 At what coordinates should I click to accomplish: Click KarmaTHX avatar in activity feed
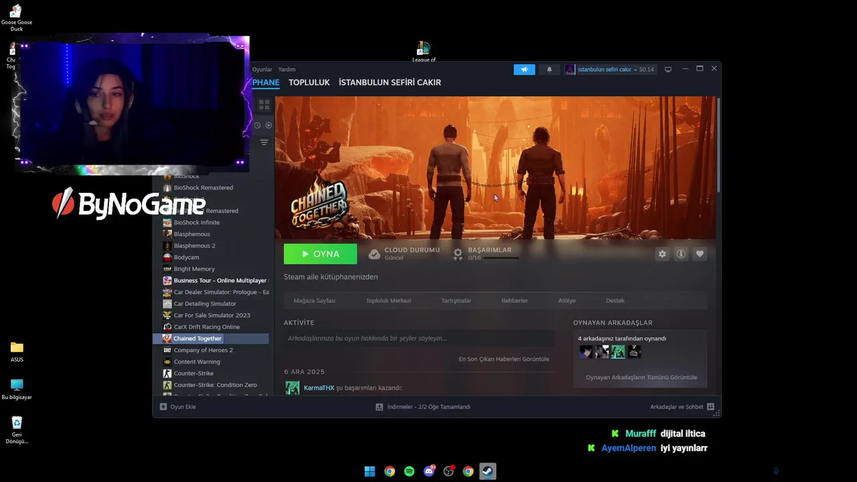(293, 388)
